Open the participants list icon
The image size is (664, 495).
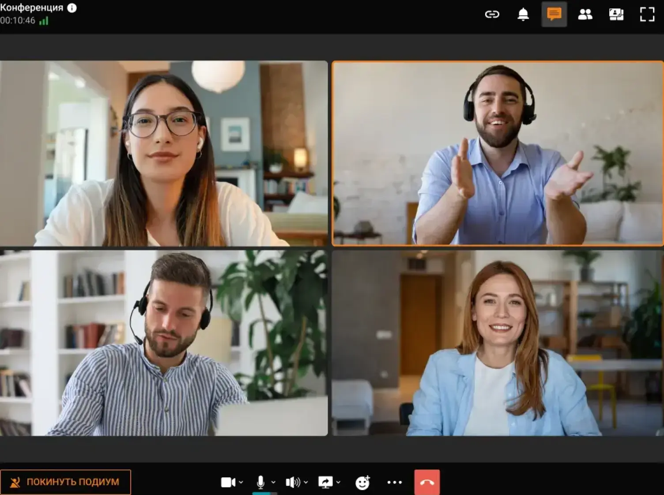click(585, 15)
